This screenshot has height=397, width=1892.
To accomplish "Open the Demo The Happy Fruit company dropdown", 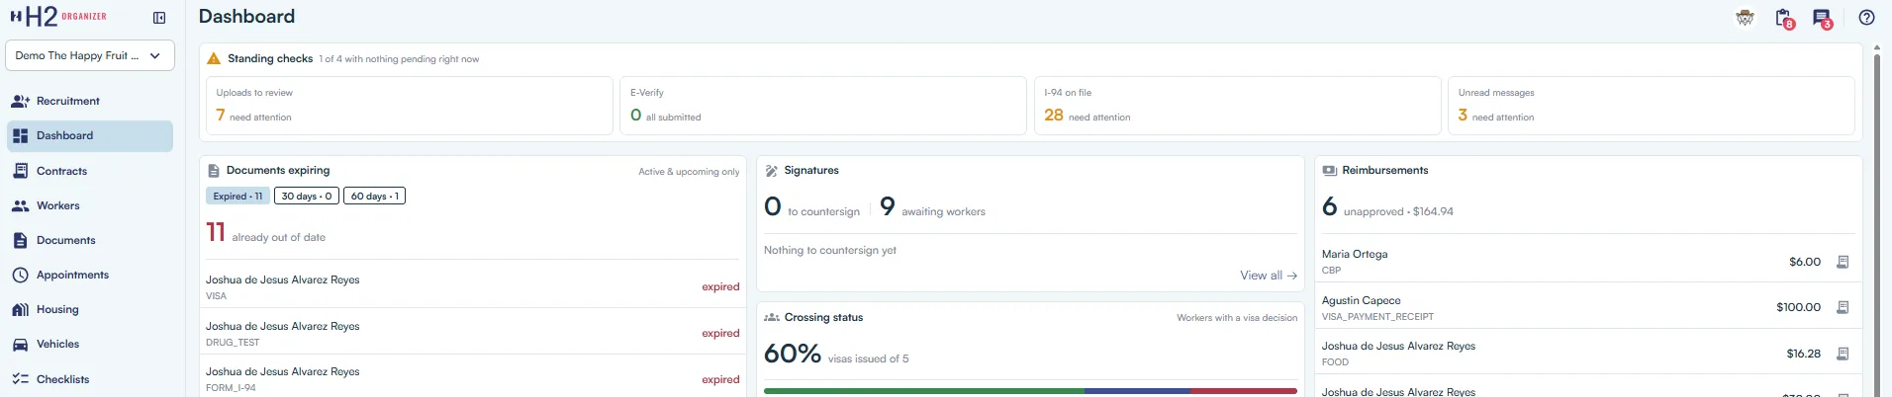I will (x=90, y=55).
